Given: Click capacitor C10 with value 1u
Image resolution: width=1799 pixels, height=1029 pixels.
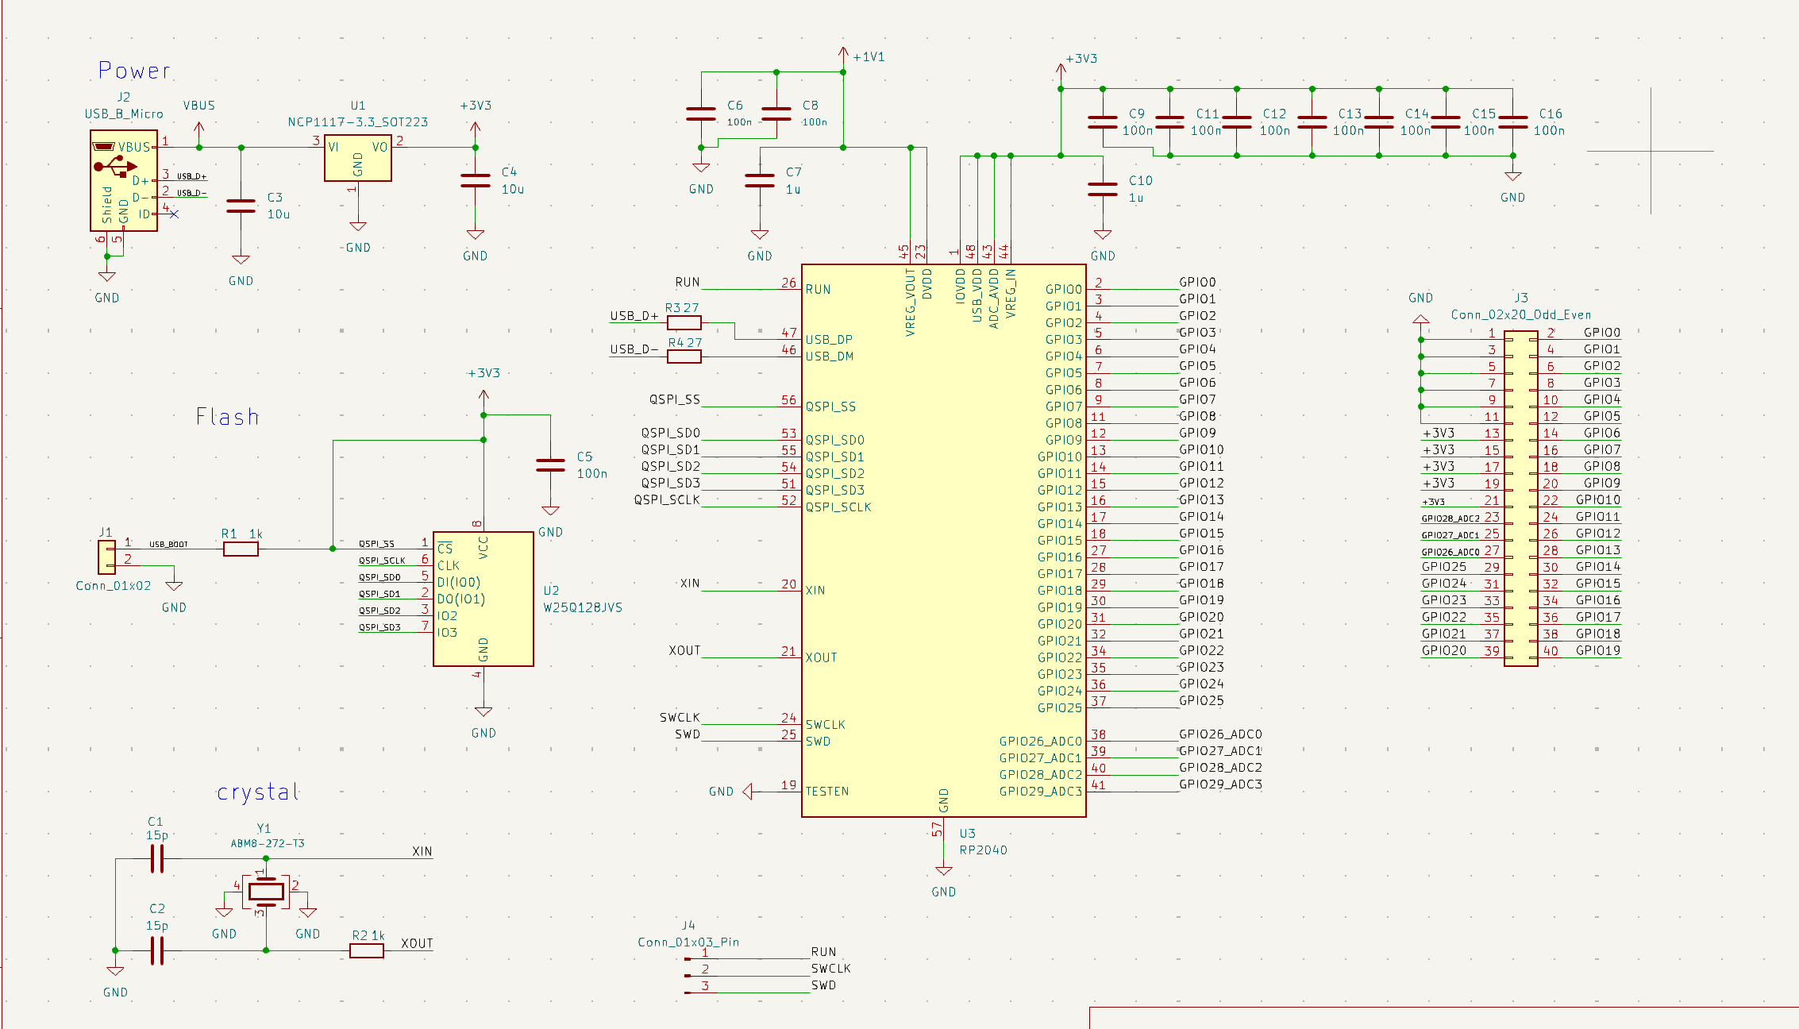Looking at the screenshot, I should 1102,189.
